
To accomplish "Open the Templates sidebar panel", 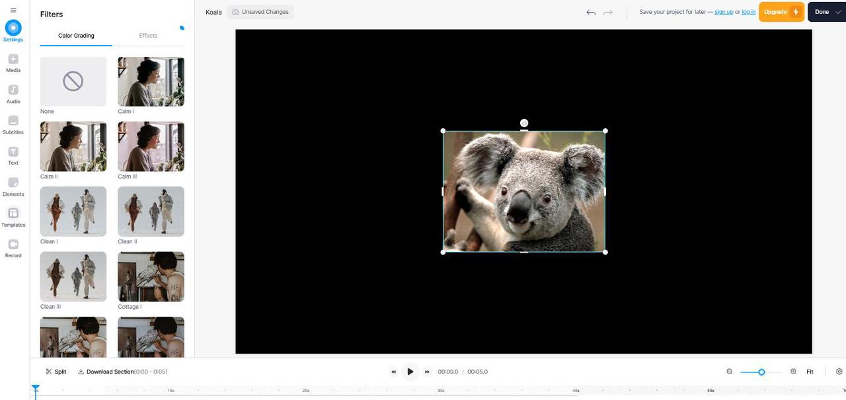I will pyautogui.click(x=13, y=218).
